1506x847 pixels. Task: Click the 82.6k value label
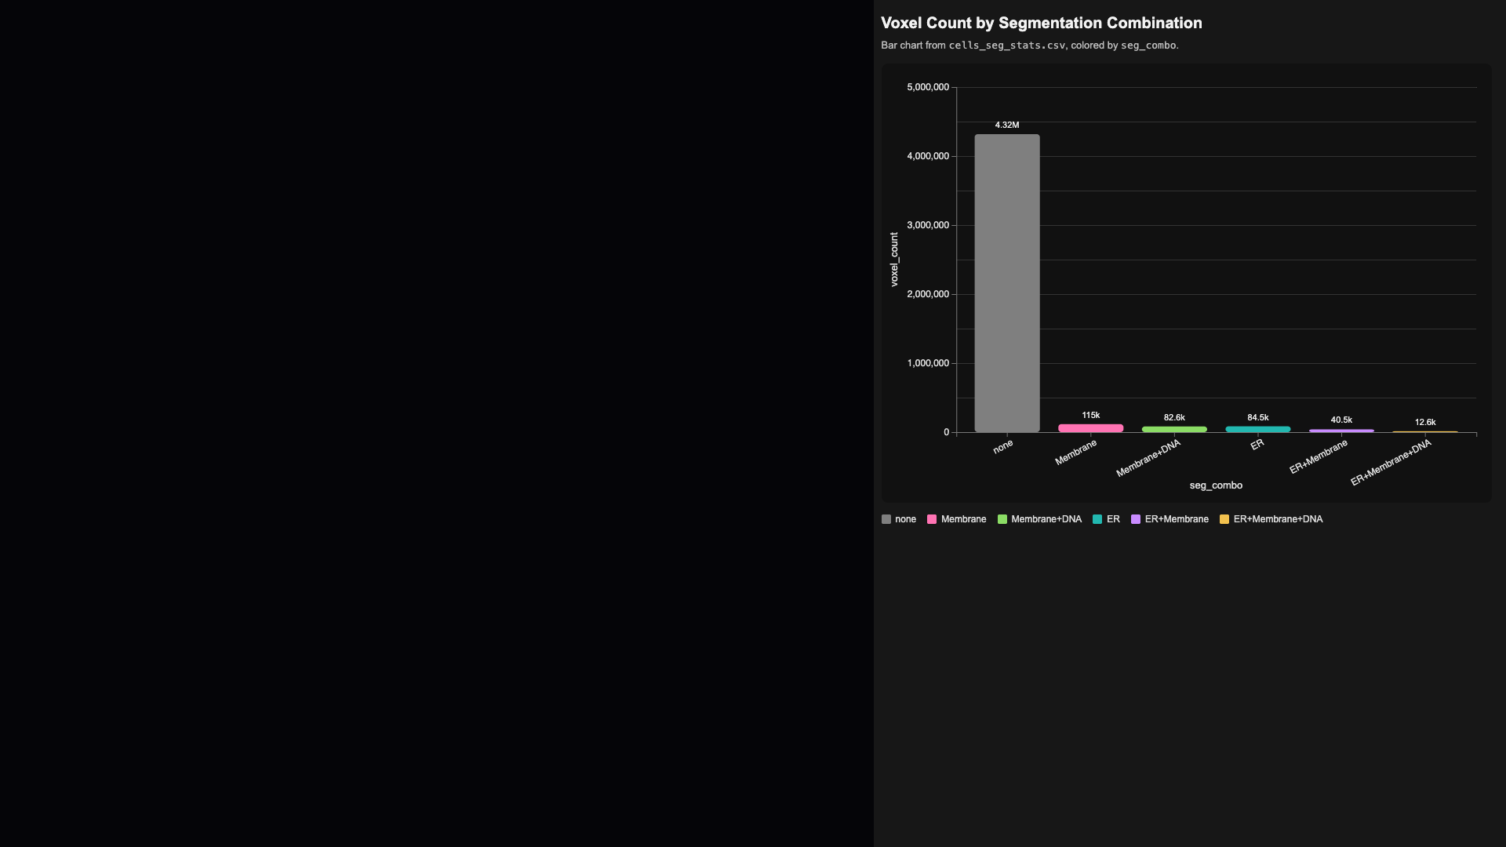(1174, 417)
